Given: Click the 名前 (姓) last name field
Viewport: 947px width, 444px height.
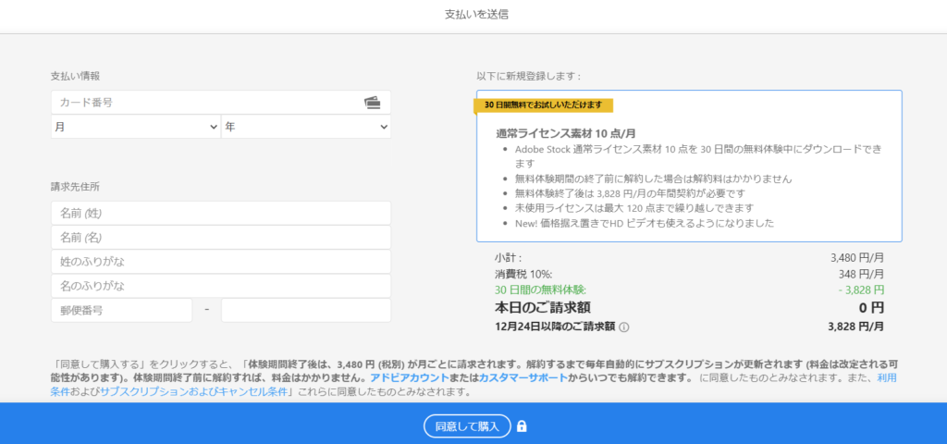Looking at the screenshot, I should pos(220,214).
